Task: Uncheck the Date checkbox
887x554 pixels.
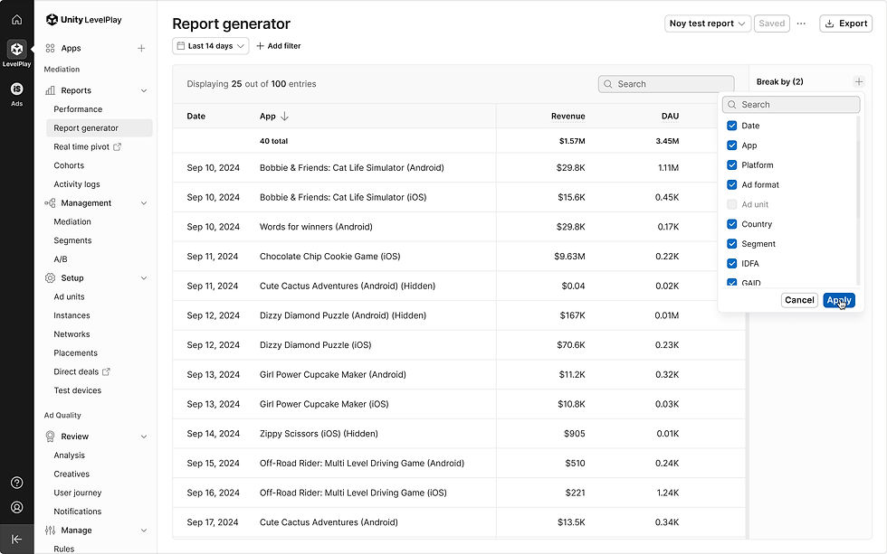Action: tap(732, 126)
